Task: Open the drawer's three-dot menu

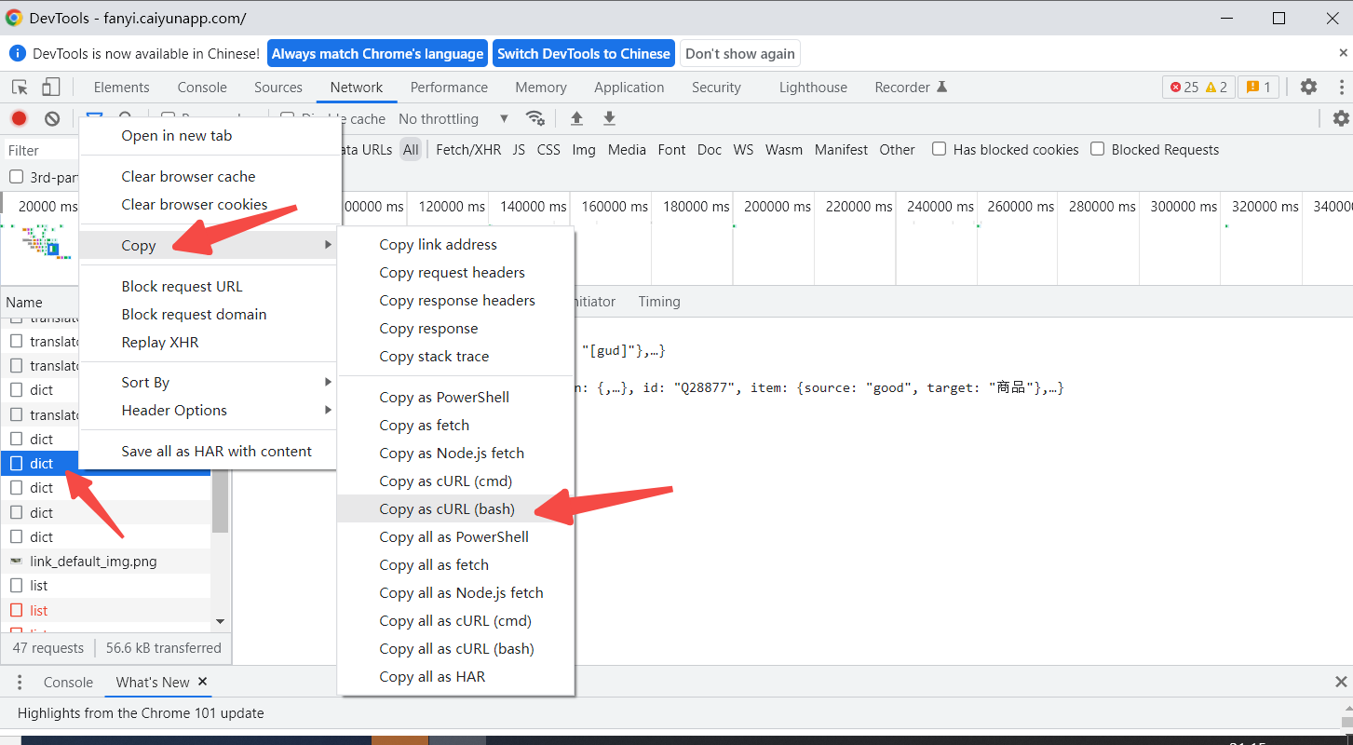Action: coord(20,683)
